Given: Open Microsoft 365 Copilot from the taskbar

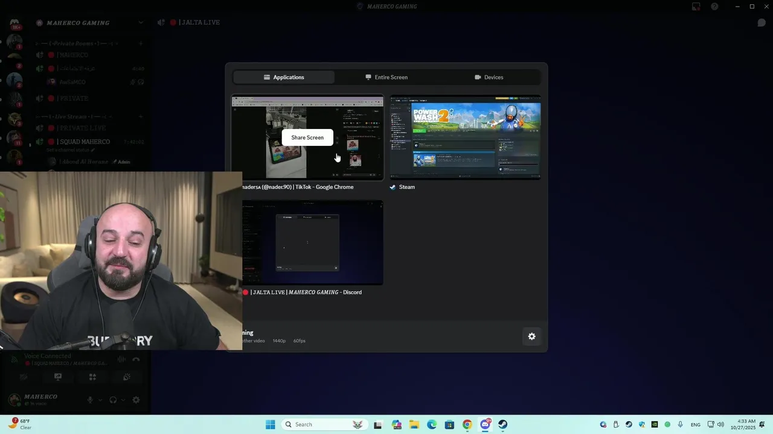Looking at the screenshot, I should coord(396,424).
